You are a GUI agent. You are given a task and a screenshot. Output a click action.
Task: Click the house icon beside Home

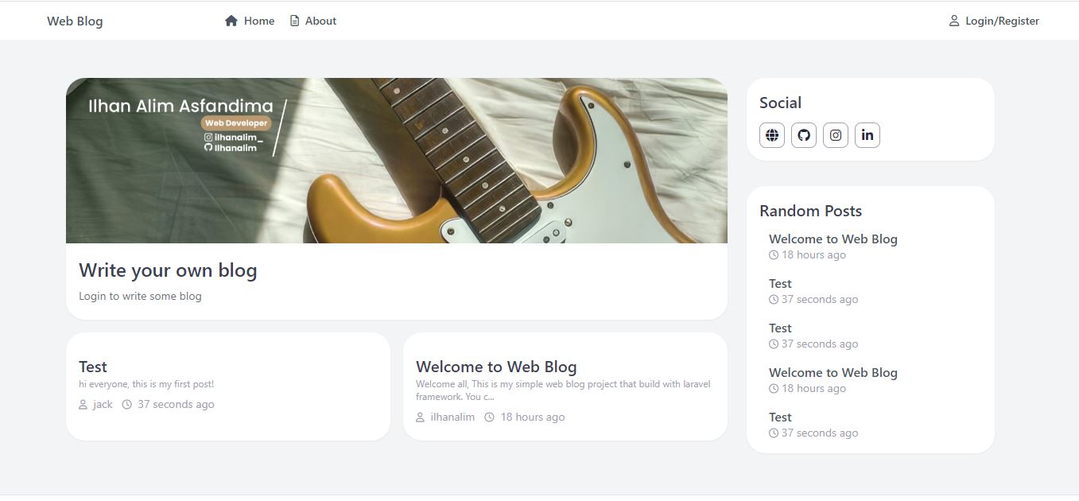click(x=231, y=21)
